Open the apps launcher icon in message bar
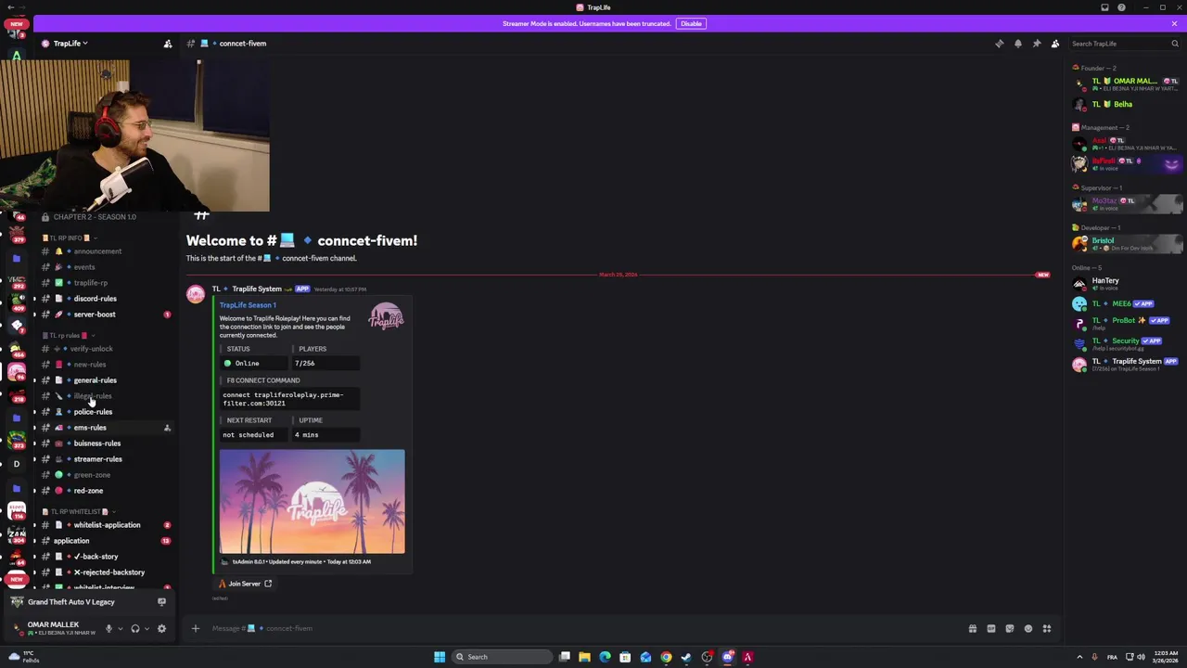 [1046, 629]
